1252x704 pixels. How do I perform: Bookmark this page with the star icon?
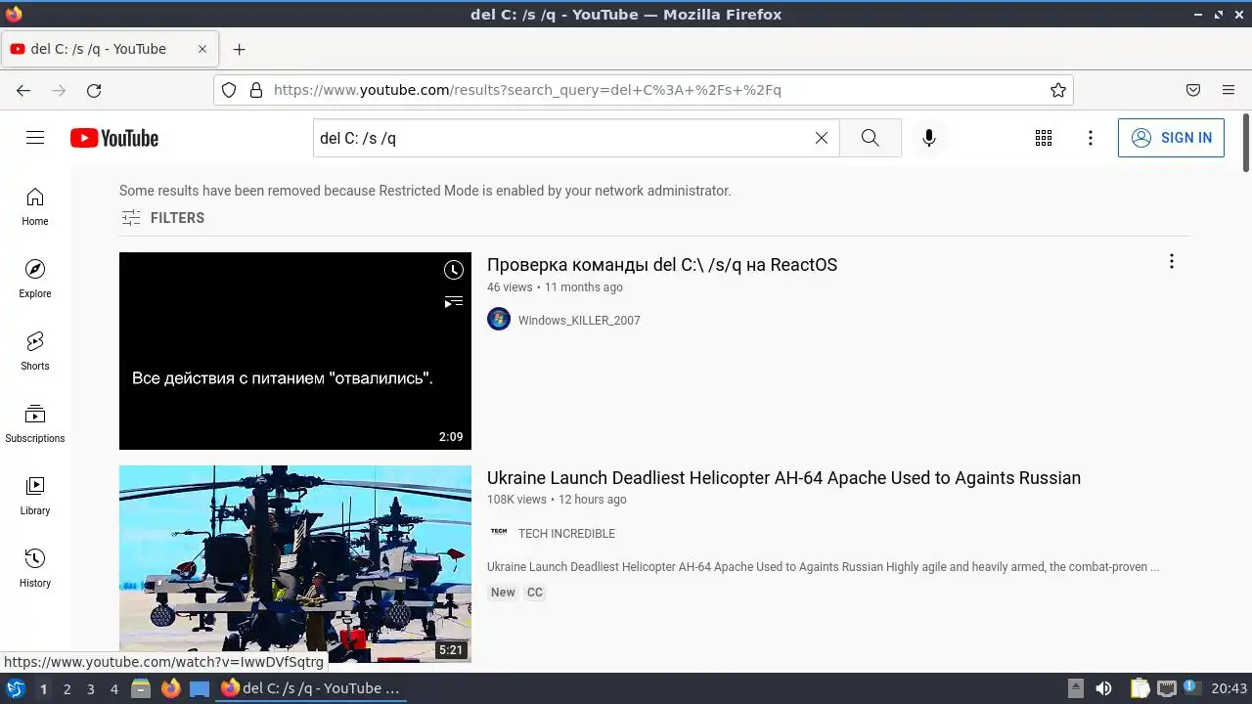tap(1058, 90)
